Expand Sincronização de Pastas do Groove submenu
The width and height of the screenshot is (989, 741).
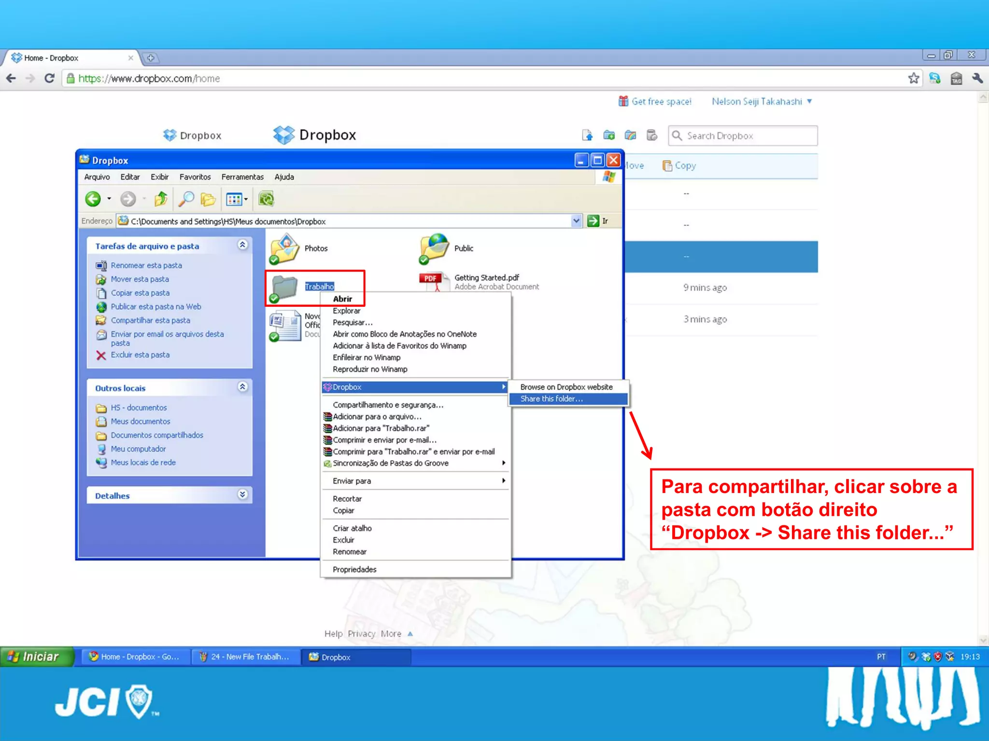coord(415,463)
